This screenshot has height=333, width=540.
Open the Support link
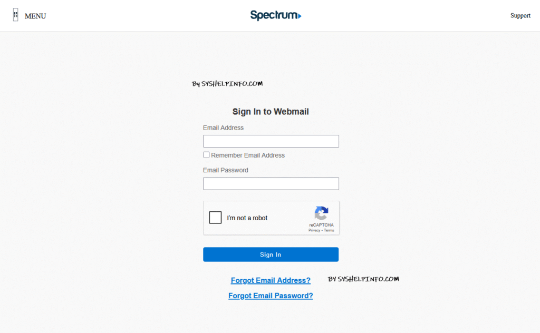tap(520, 16)
